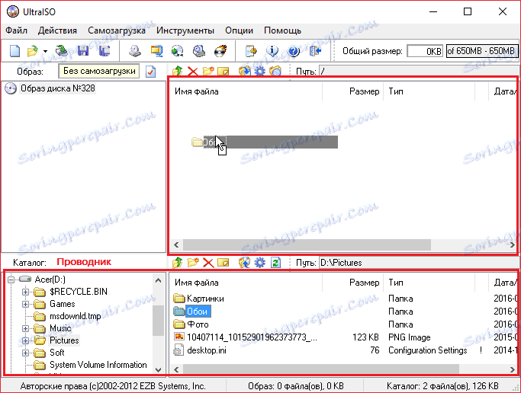Expand the Pictures folder node
Screen dimensions: 521x393
[26, 340]
